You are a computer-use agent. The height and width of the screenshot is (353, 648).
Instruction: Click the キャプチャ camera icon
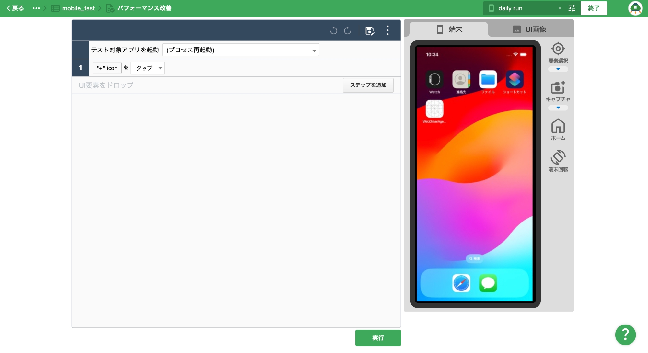coord(558,87)
